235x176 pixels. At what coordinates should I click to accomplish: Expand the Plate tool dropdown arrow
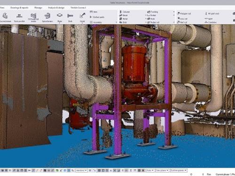click(x=60, y=23)
